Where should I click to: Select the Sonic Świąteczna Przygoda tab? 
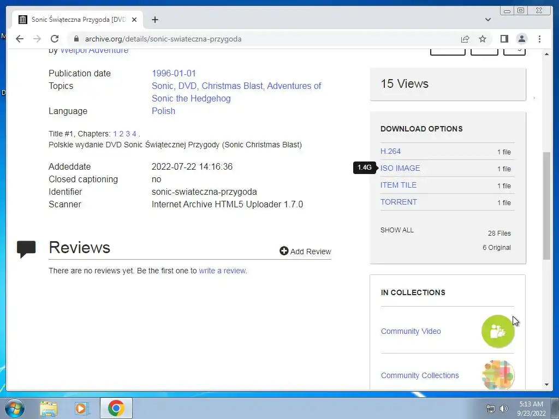click(78, 20)
